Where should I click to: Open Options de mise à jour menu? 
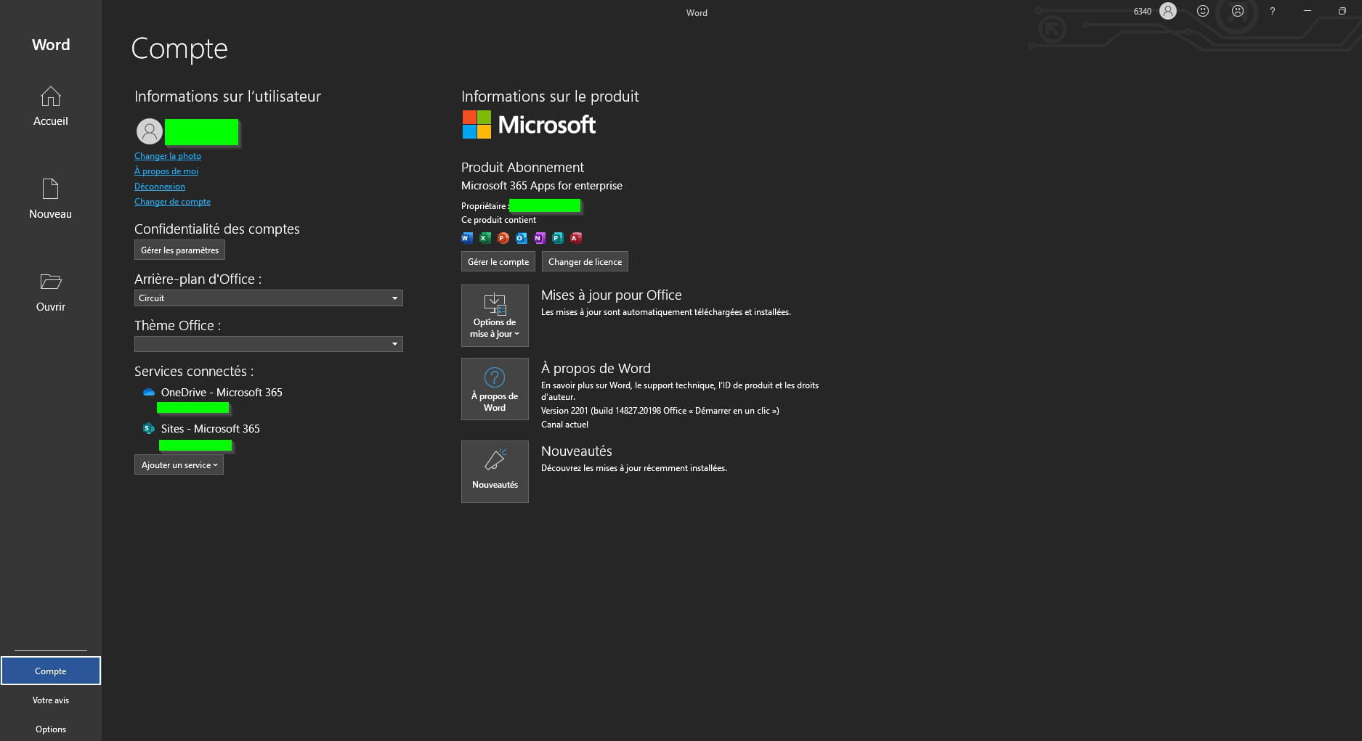click(495, 316)
